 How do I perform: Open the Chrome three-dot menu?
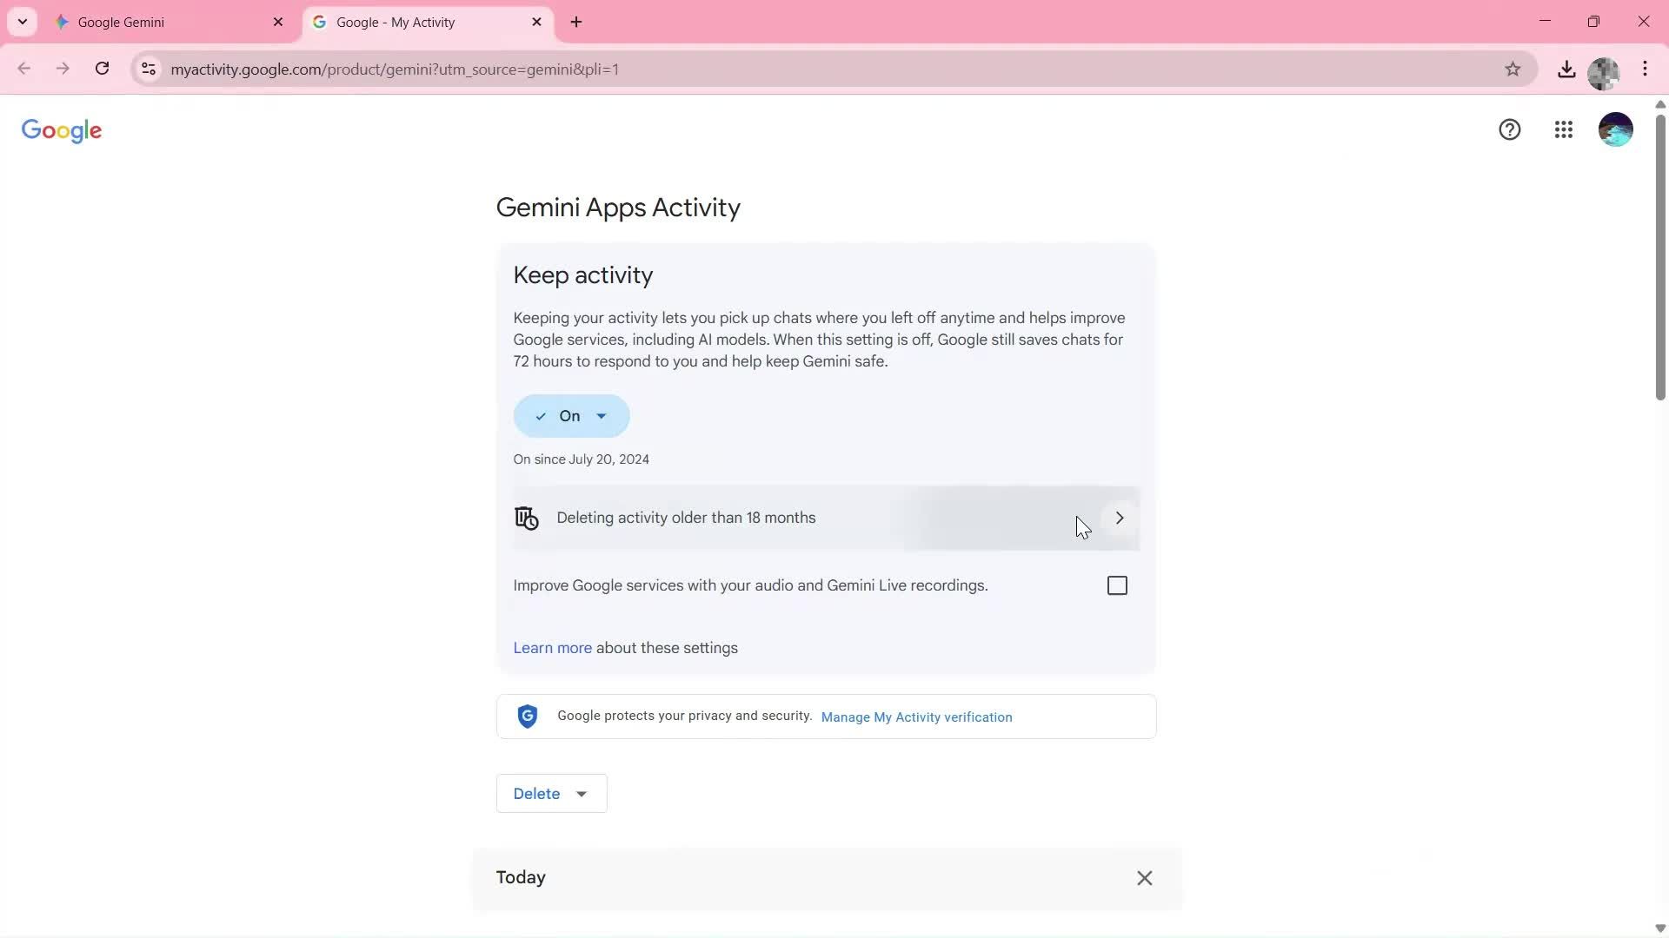point(1646,69)
